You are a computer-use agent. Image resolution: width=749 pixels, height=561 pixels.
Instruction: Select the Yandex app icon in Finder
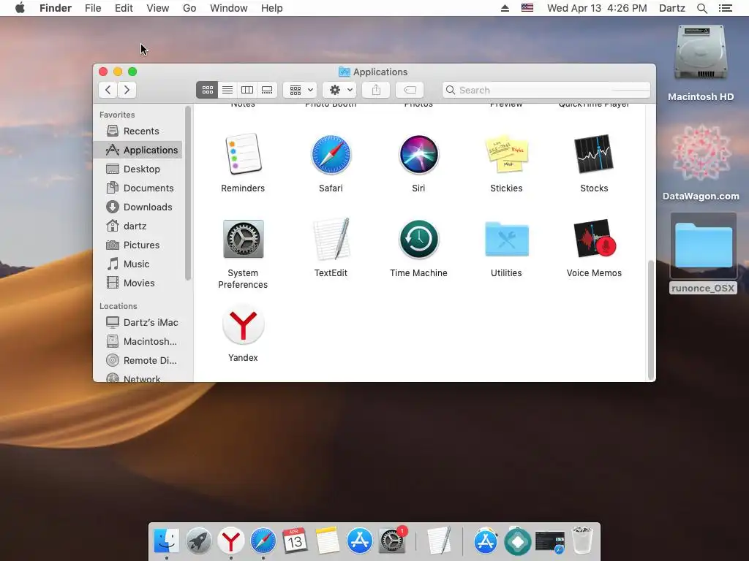[243, 324]
